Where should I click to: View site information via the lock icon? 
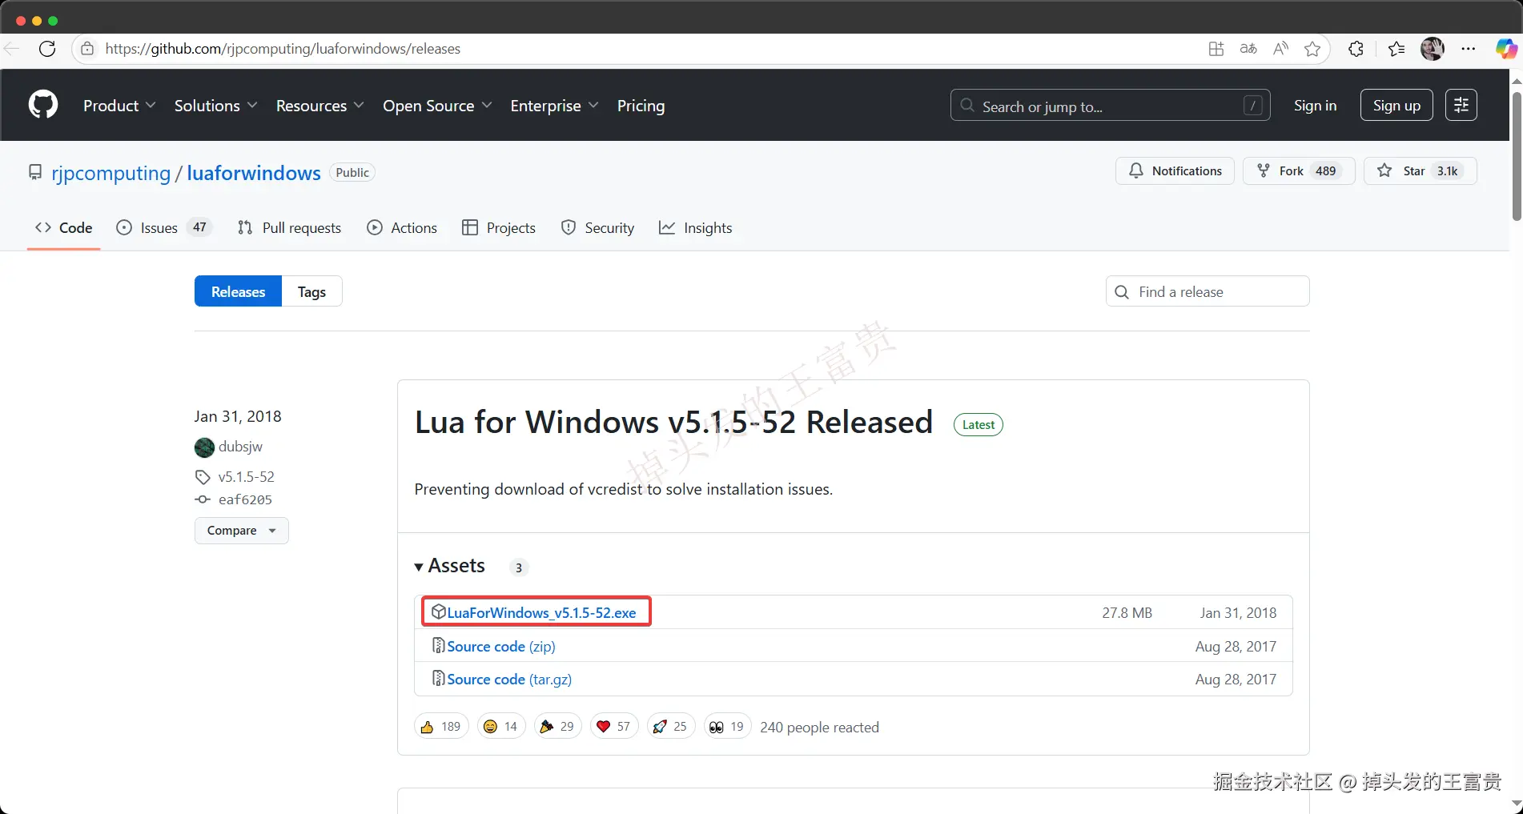click(x=87, y=49)
